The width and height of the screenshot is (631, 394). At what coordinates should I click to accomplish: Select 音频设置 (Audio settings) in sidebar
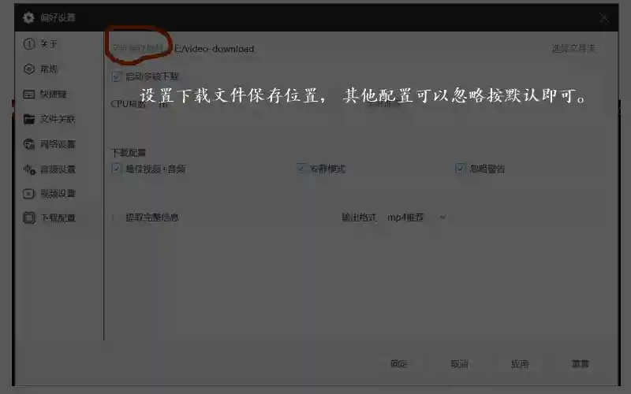tap(50, 169)
